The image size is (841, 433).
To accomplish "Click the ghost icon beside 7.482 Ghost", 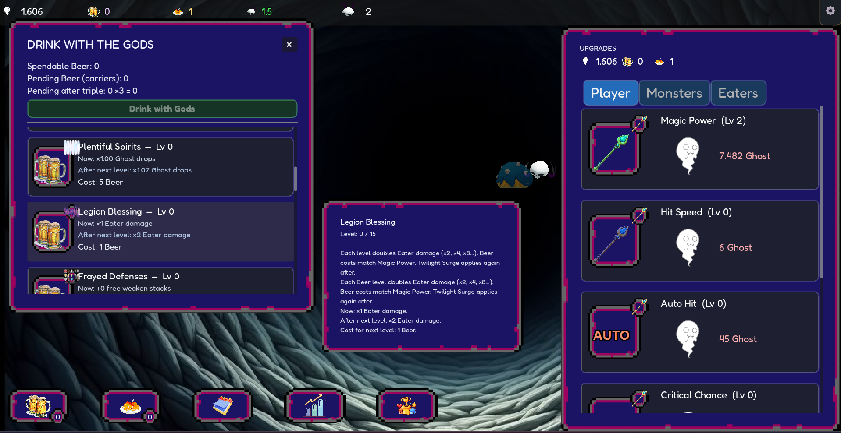I will pos(688,156).
